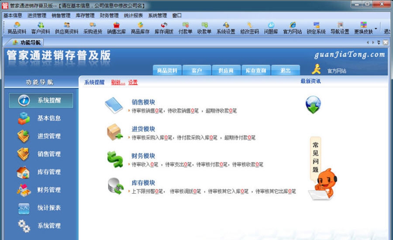Click 更换皮肤 toolbar icon

[363, 28]
